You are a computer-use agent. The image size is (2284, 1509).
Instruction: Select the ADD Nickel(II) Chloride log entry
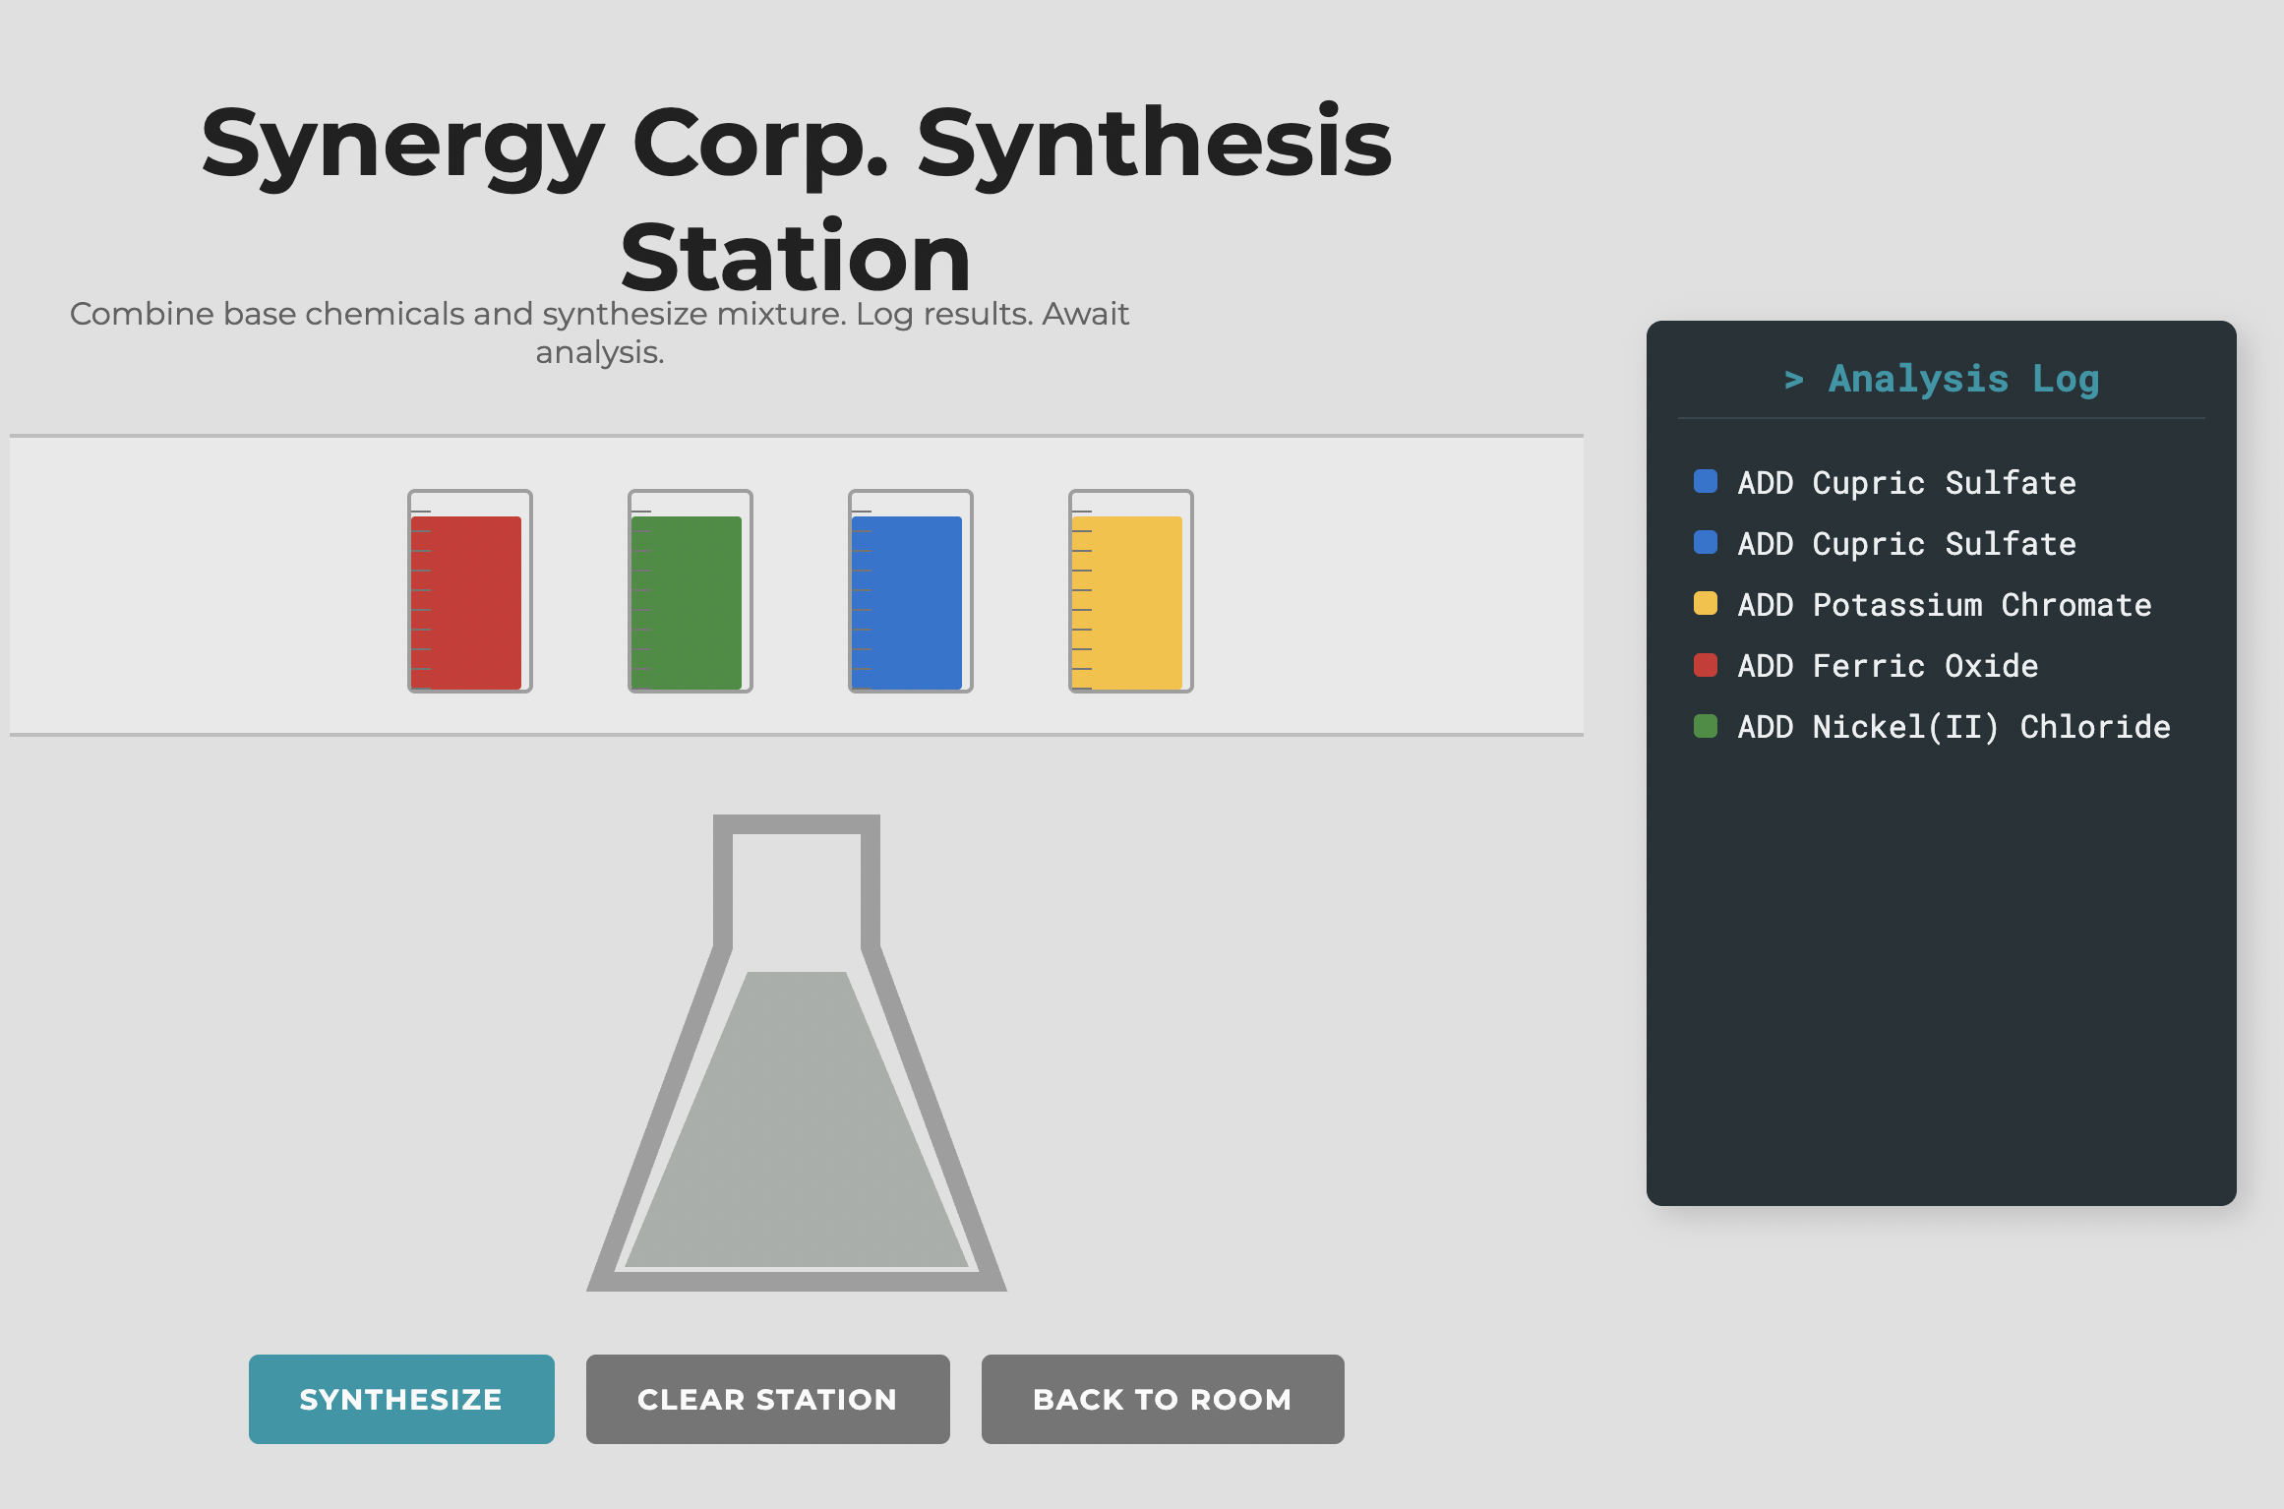(x=1953, y=727)
